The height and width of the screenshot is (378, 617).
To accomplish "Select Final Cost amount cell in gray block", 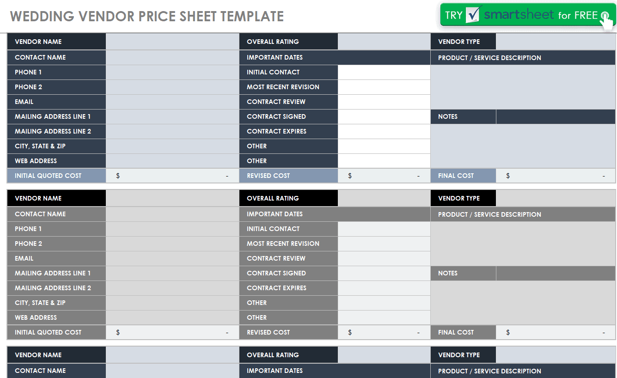I will coord(556,332).
